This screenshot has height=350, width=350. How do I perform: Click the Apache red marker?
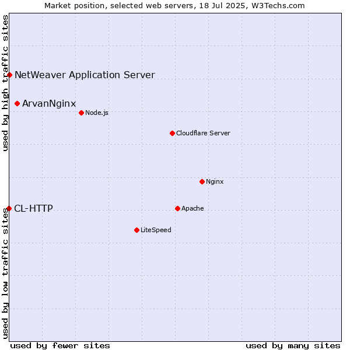coord(177,208)
